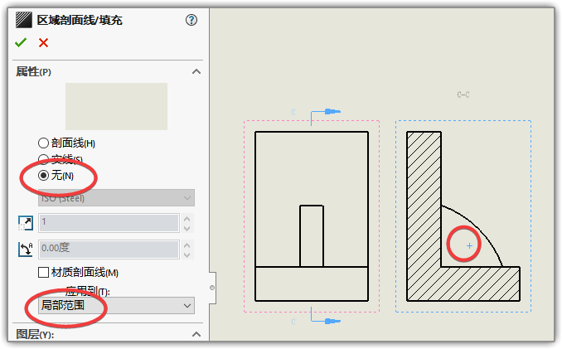The image size is (562, 349).
Task: Click the upper section view arrow
Action: click(x=330, y=111)
